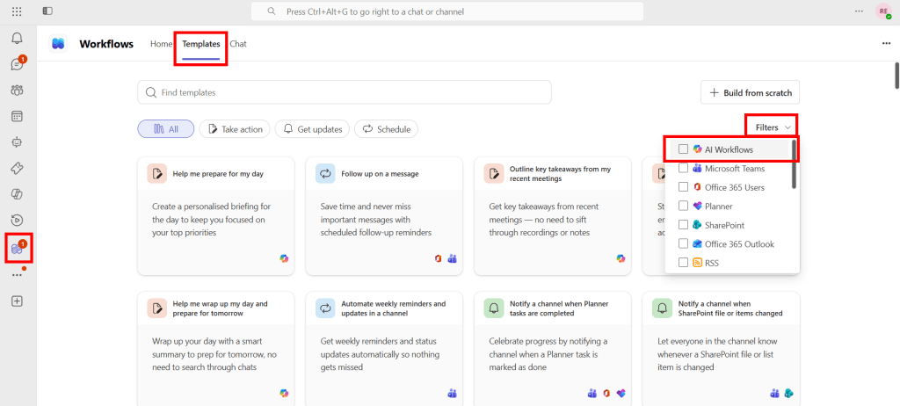Open settings ellipsis beside the profile picture
The image size is (900, 406).
[x=860, y=11]
